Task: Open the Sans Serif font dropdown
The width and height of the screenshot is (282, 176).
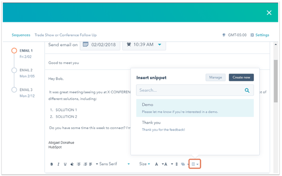Action: pos(114,164)
